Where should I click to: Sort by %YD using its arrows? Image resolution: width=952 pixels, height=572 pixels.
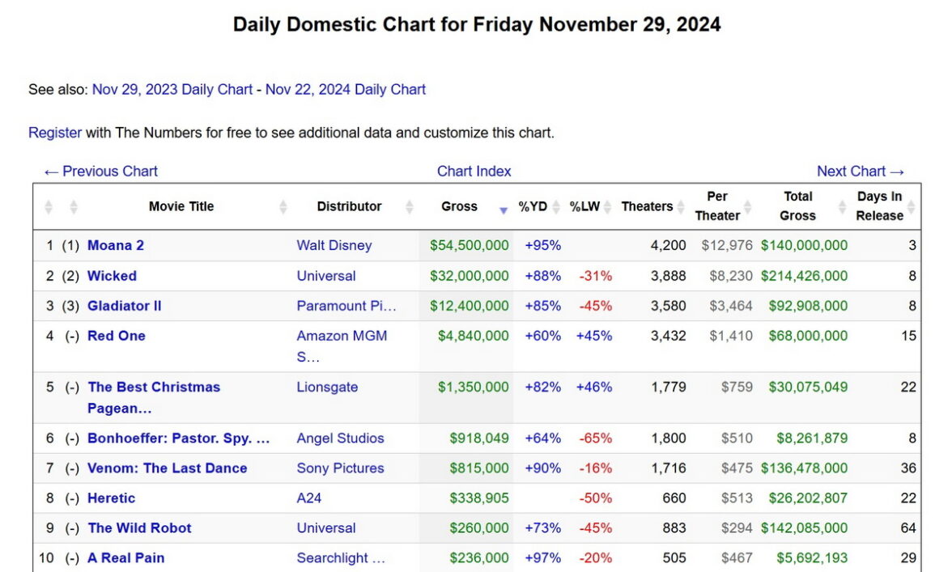click(556, 207)
